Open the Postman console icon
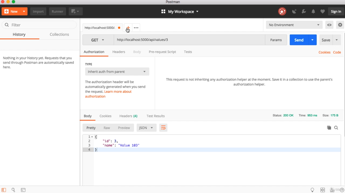Viewport: 345px width, 193px height. coord(23,190)
